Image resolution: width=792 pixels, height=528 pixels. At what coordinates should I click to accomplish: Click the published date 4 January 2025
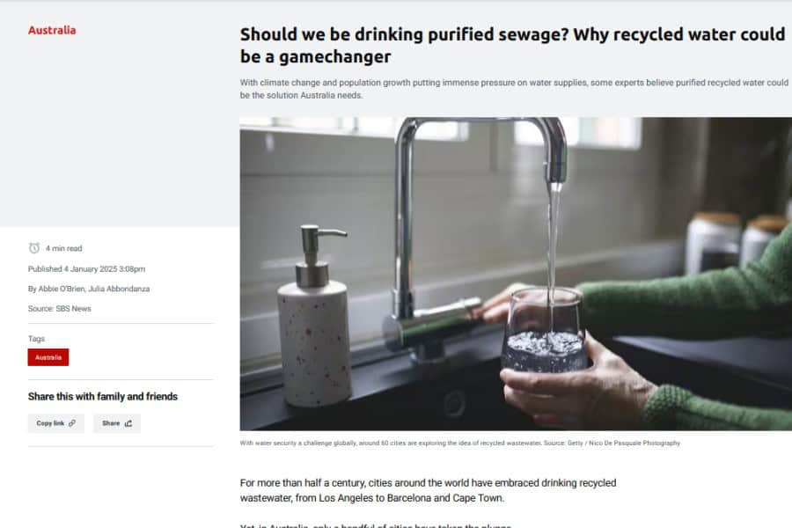[105, 268]
